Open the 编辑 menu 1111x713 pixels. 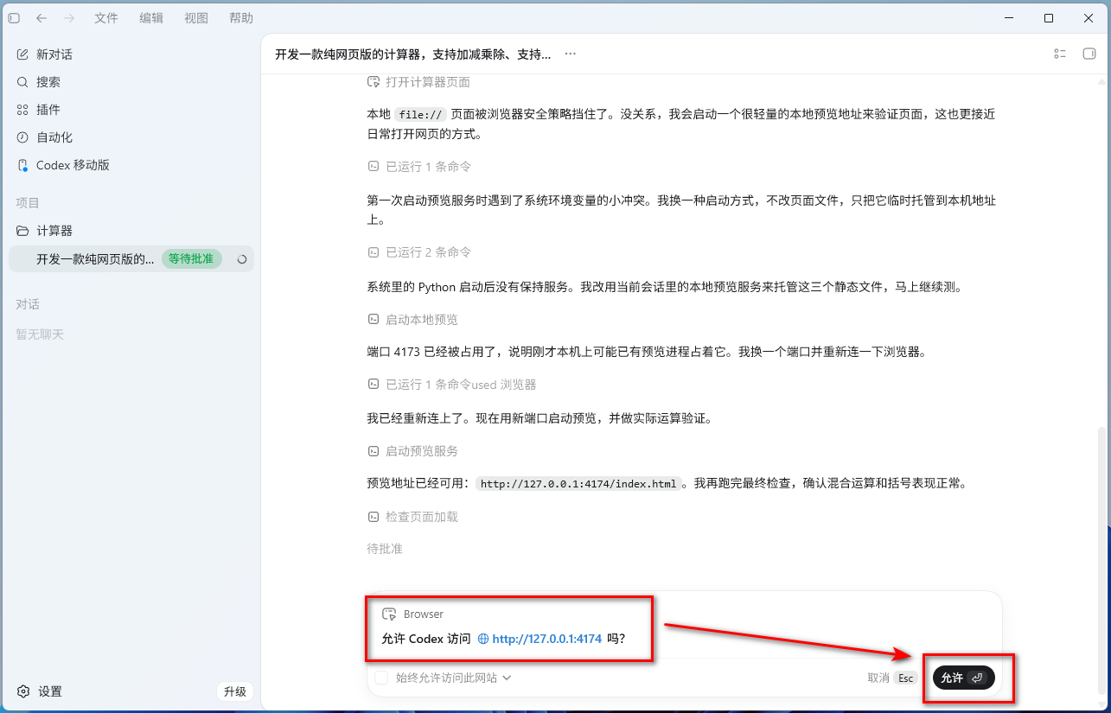click(151, 18)
